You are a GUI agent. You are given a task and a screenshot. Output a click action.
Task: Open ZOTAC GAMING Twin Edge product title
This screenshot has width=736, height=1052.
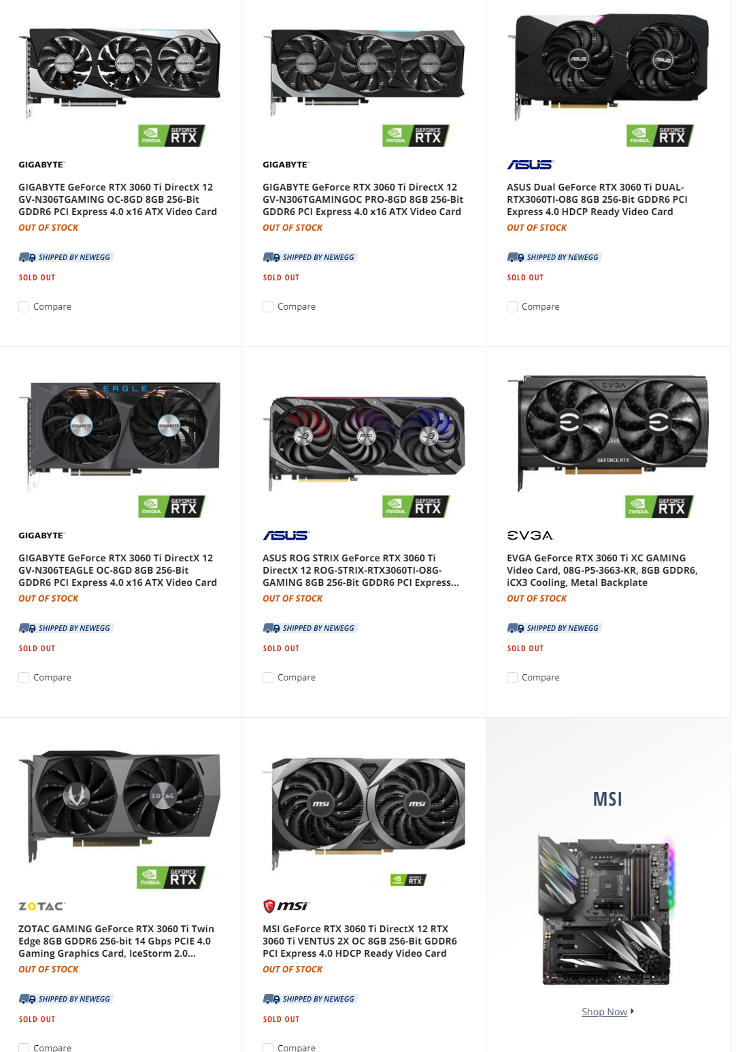click(116, 941)
